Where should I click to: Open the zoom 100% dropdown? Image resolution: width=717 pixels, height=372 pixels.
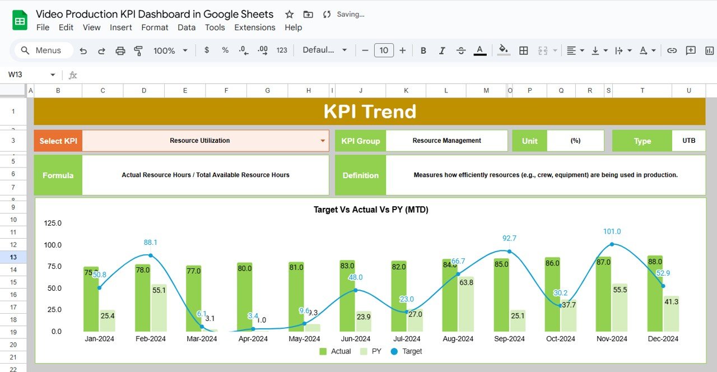pos(170,50)
